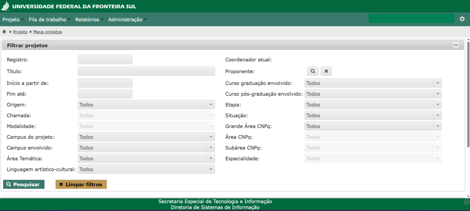The width and height of the screenshot is (470, 211).
Task: Click the Pesquisar button
Action: [x=24, y=184]
